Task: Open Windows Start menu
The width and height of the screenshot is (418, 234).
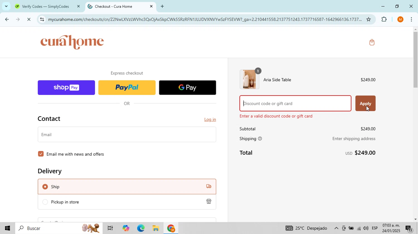Action: (x=8, y=228)
